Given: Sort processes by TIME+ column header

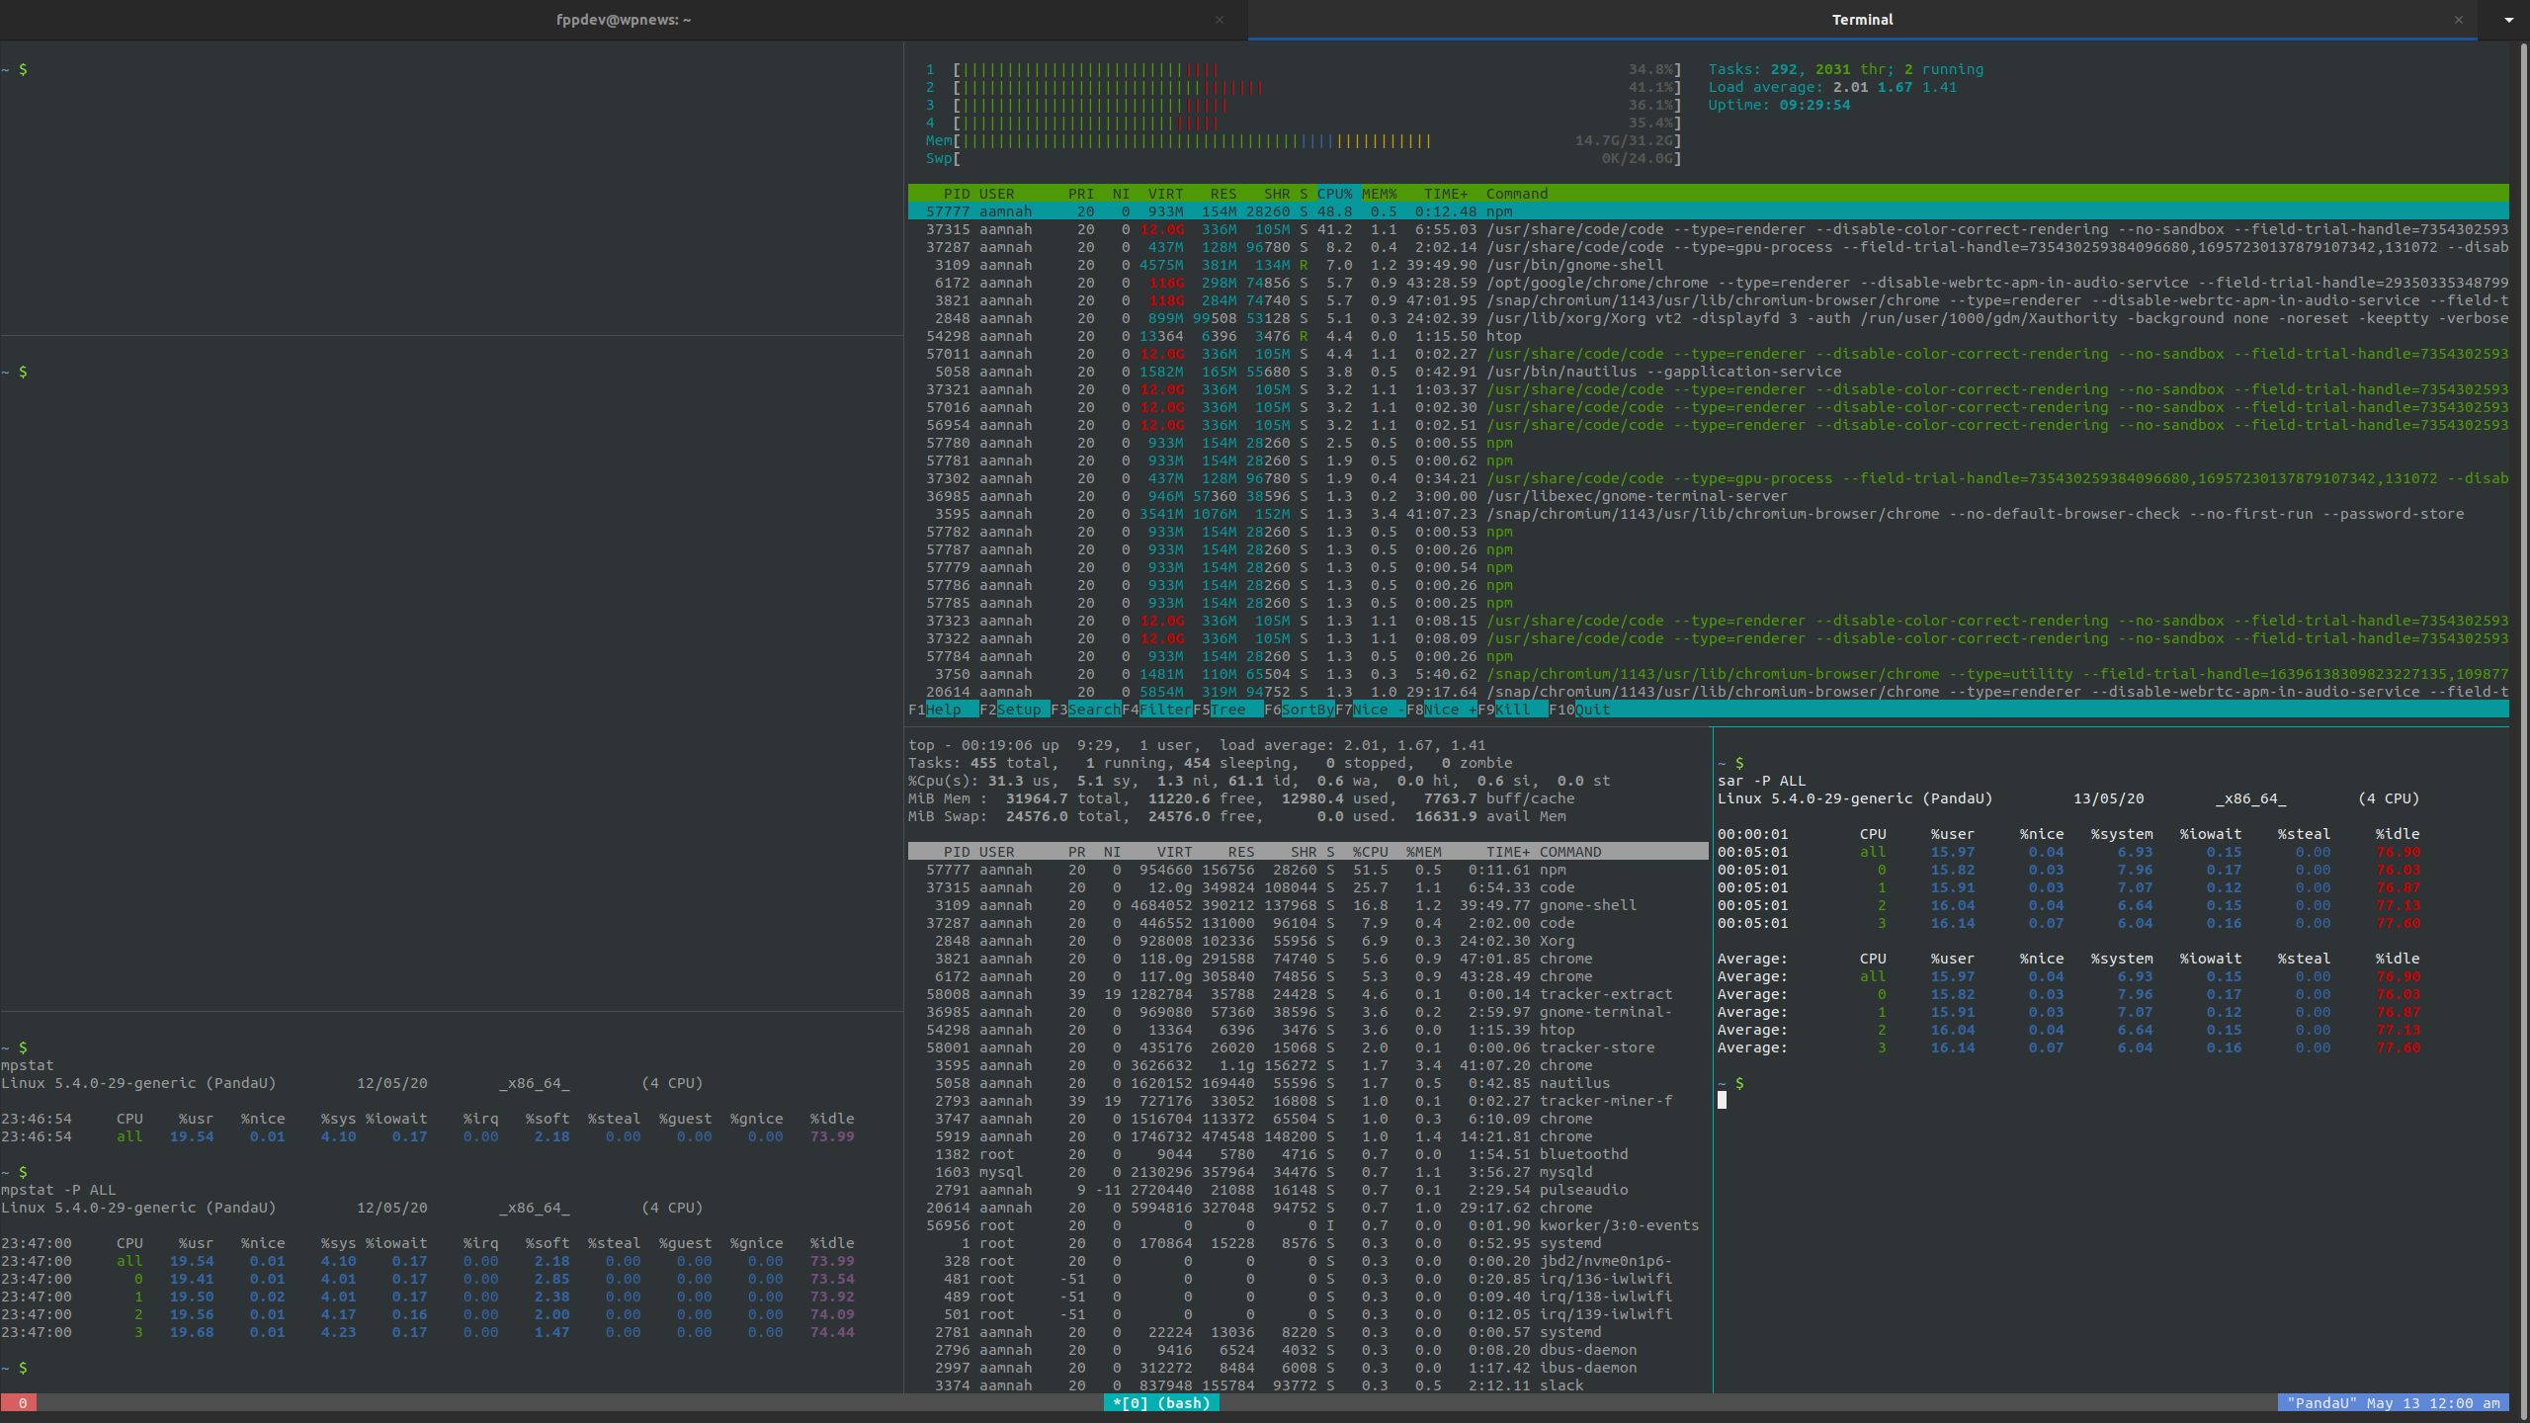Looking at the screenshot, I should [x=1445, y=193].
